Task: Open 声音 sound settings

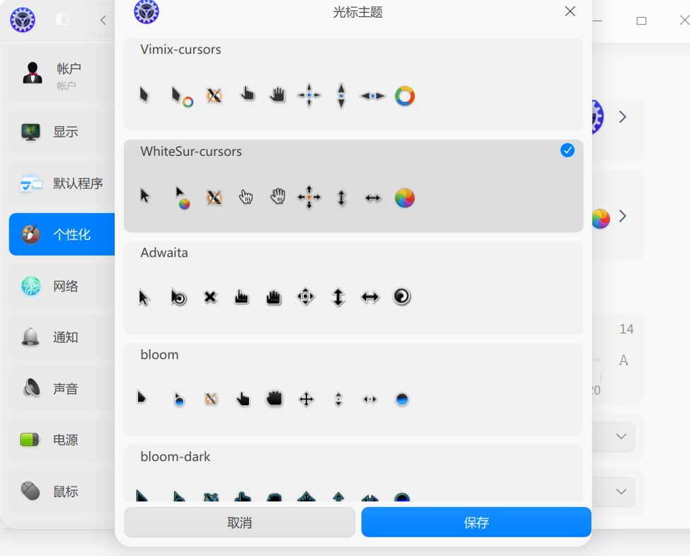Action: click(x=62, y=389)
